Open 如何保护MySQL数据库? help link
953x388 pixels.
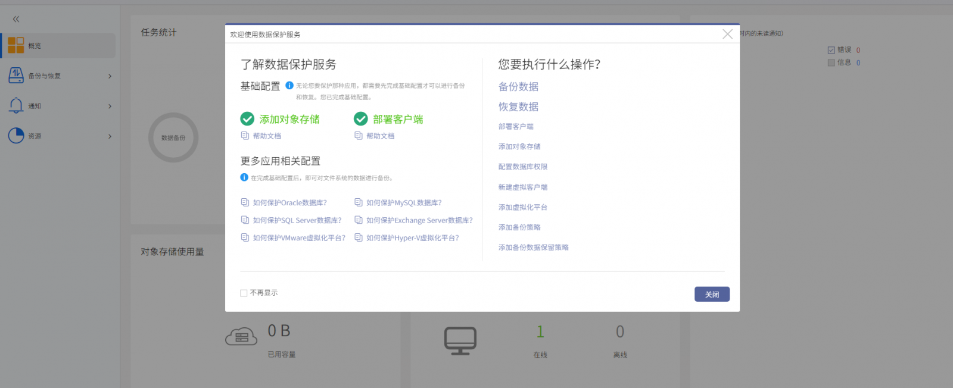pos(404,203)
